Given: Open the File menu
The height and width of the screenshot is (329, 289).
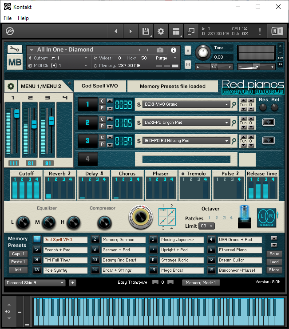Looking at the screenshot, I should coord(8,18).
